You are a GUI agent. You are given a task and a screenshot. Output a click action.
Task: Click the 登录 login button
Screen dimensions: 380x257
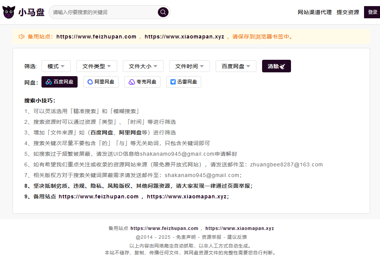tap(372, 12)
